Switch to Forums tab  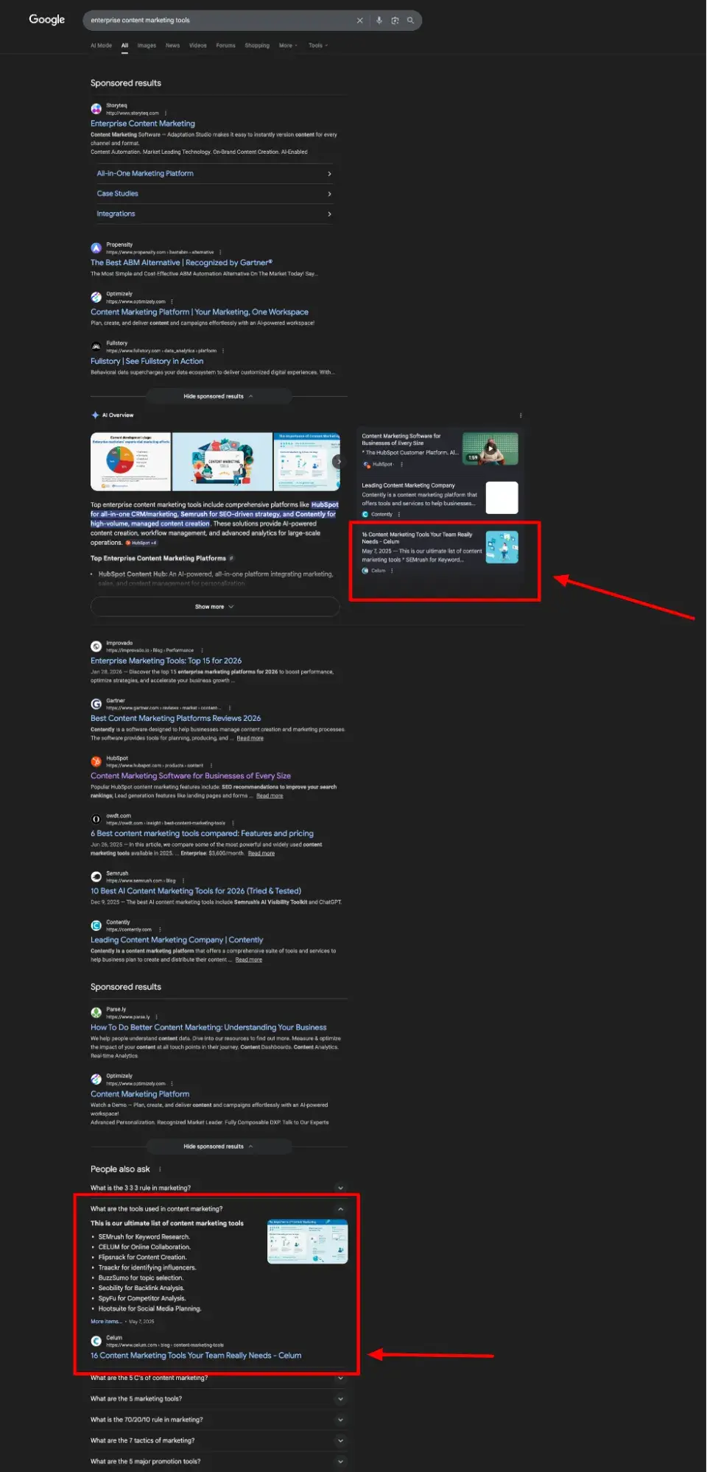click(225, 46)
